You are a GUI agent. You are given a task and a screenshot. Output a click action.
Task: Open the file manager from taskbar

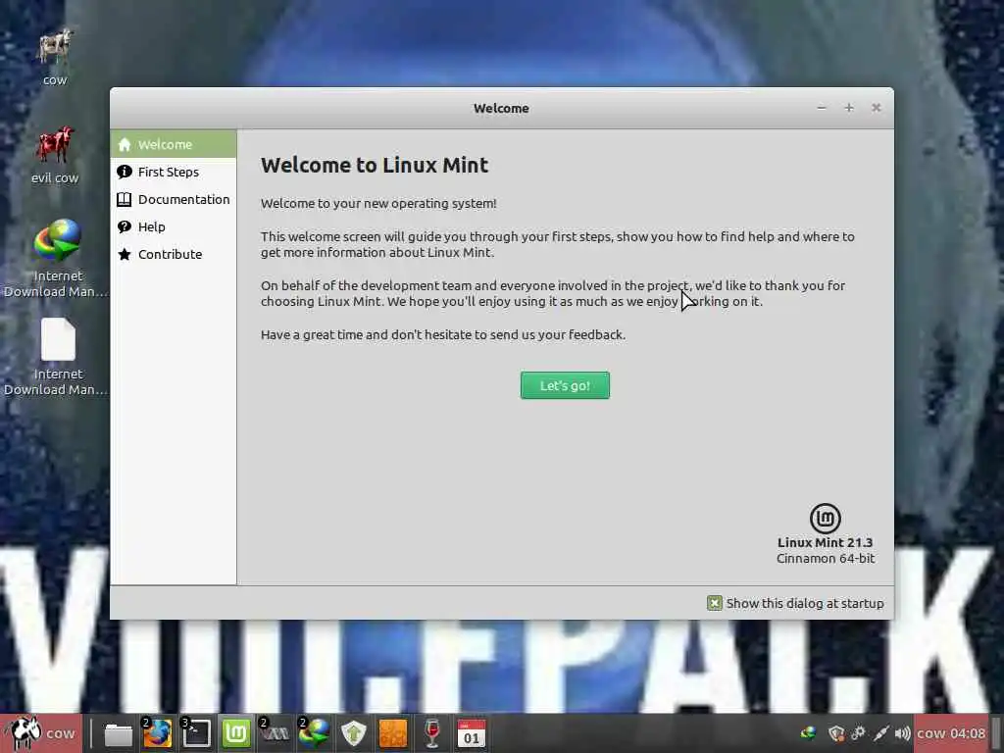point(119,733)
